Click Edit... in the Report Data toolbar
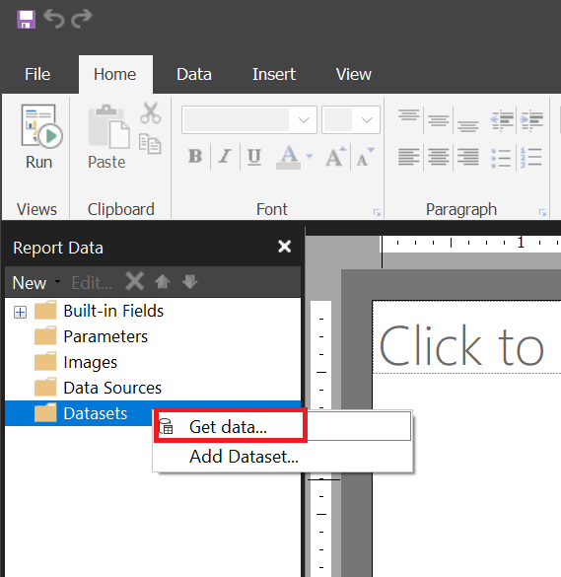Image resolution: width=561 pixels, height=577 pixels. tap(92, 283)
